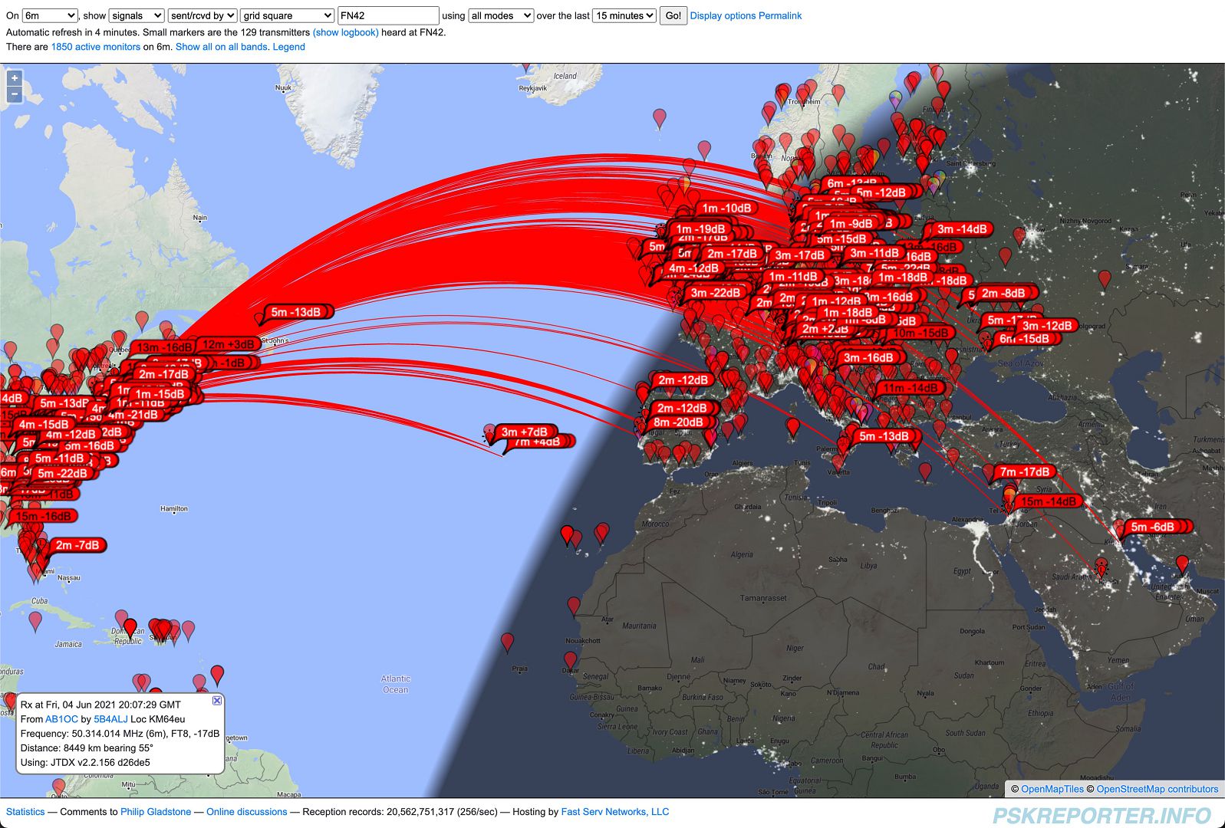The image size is (1225, 828).
Task: Open Online discussions footer link
Action: (x=246, y=812)
